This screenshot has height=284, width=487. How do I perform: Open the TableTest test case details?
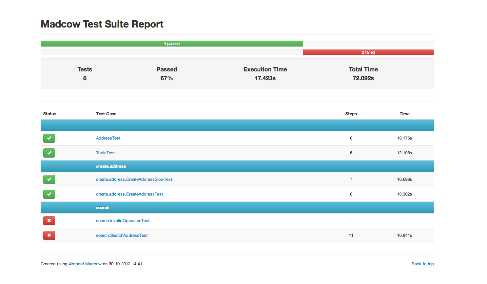coord(105,153)
